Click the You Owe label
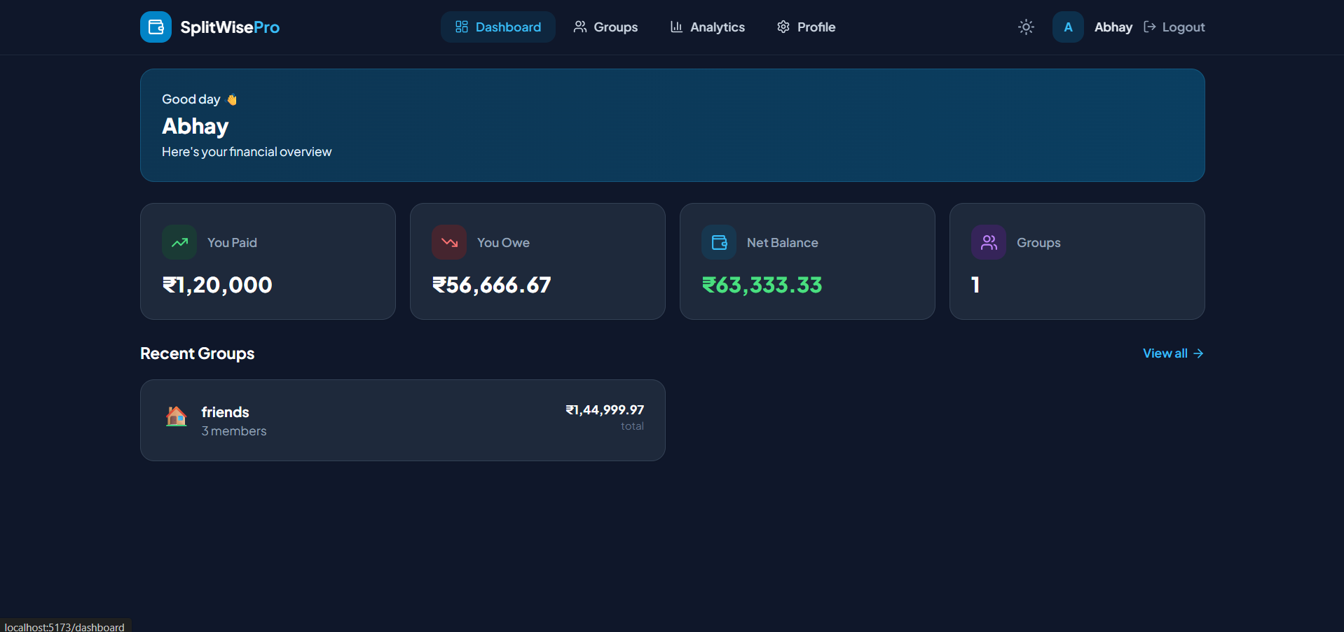The height and width of the screenshot is (632, 1344). 503,243
